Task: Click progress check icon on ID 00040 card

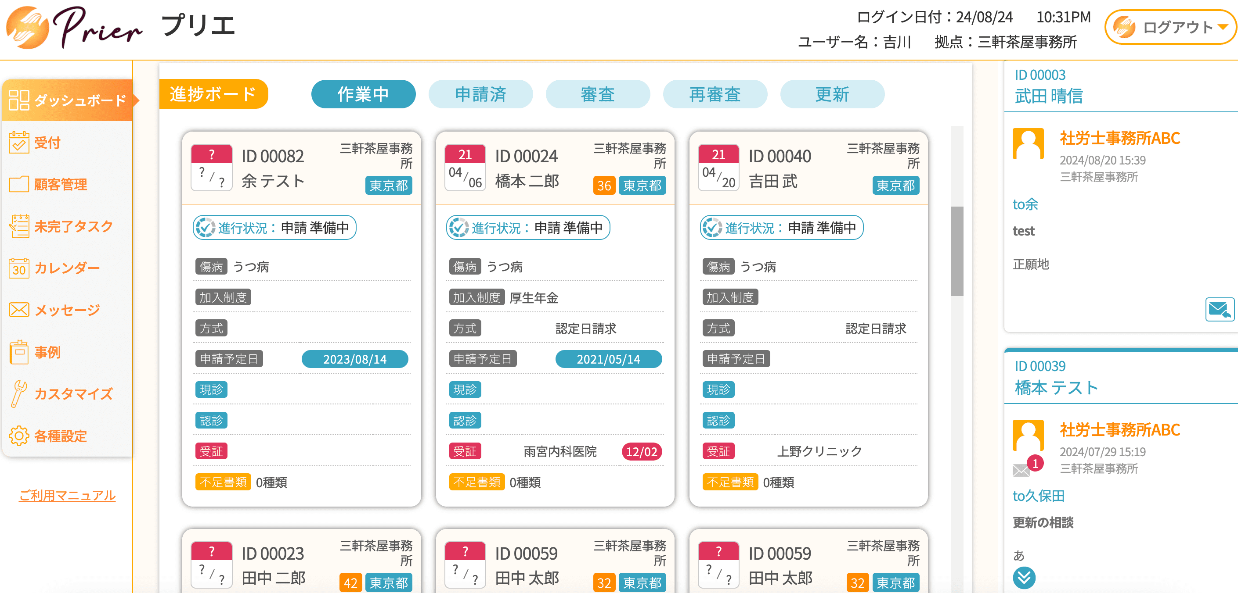Action: tap(712, 228)
